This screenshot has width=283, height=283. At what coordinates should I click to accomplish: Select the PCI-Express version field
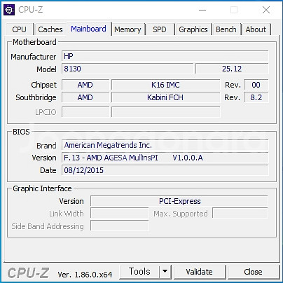pos(179,201)
